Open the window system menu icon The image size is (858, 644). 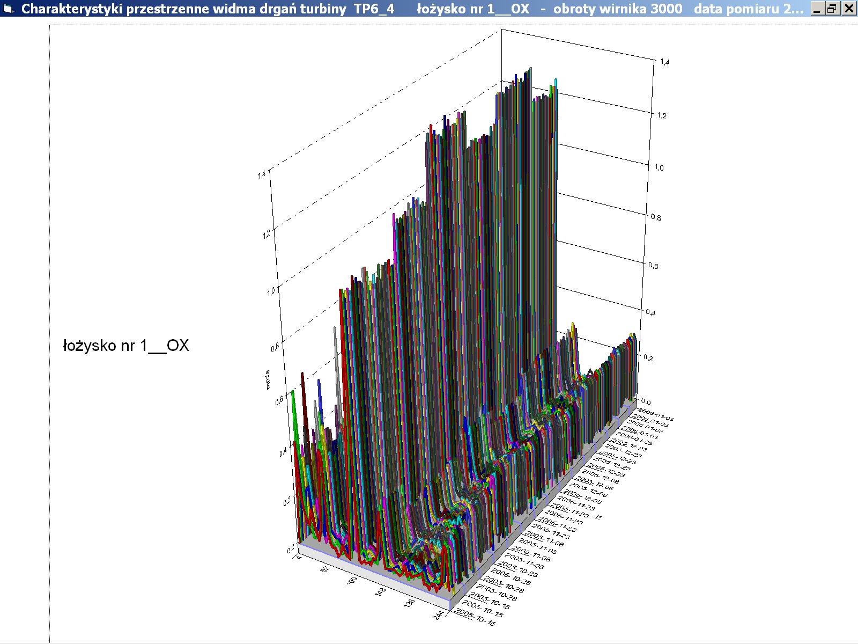(8, 9)
